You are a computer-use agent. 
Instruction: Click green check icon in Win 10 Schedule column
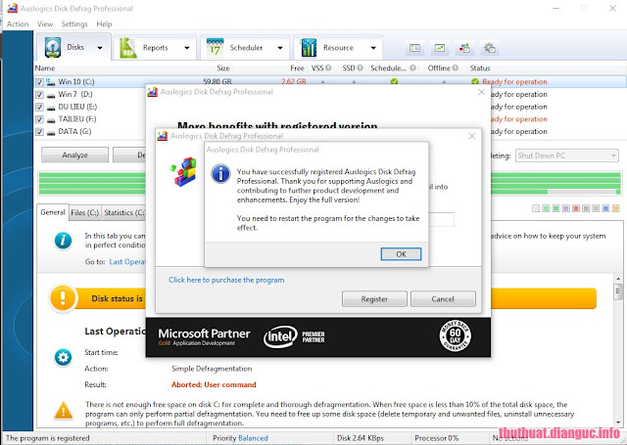pos(394,82)
